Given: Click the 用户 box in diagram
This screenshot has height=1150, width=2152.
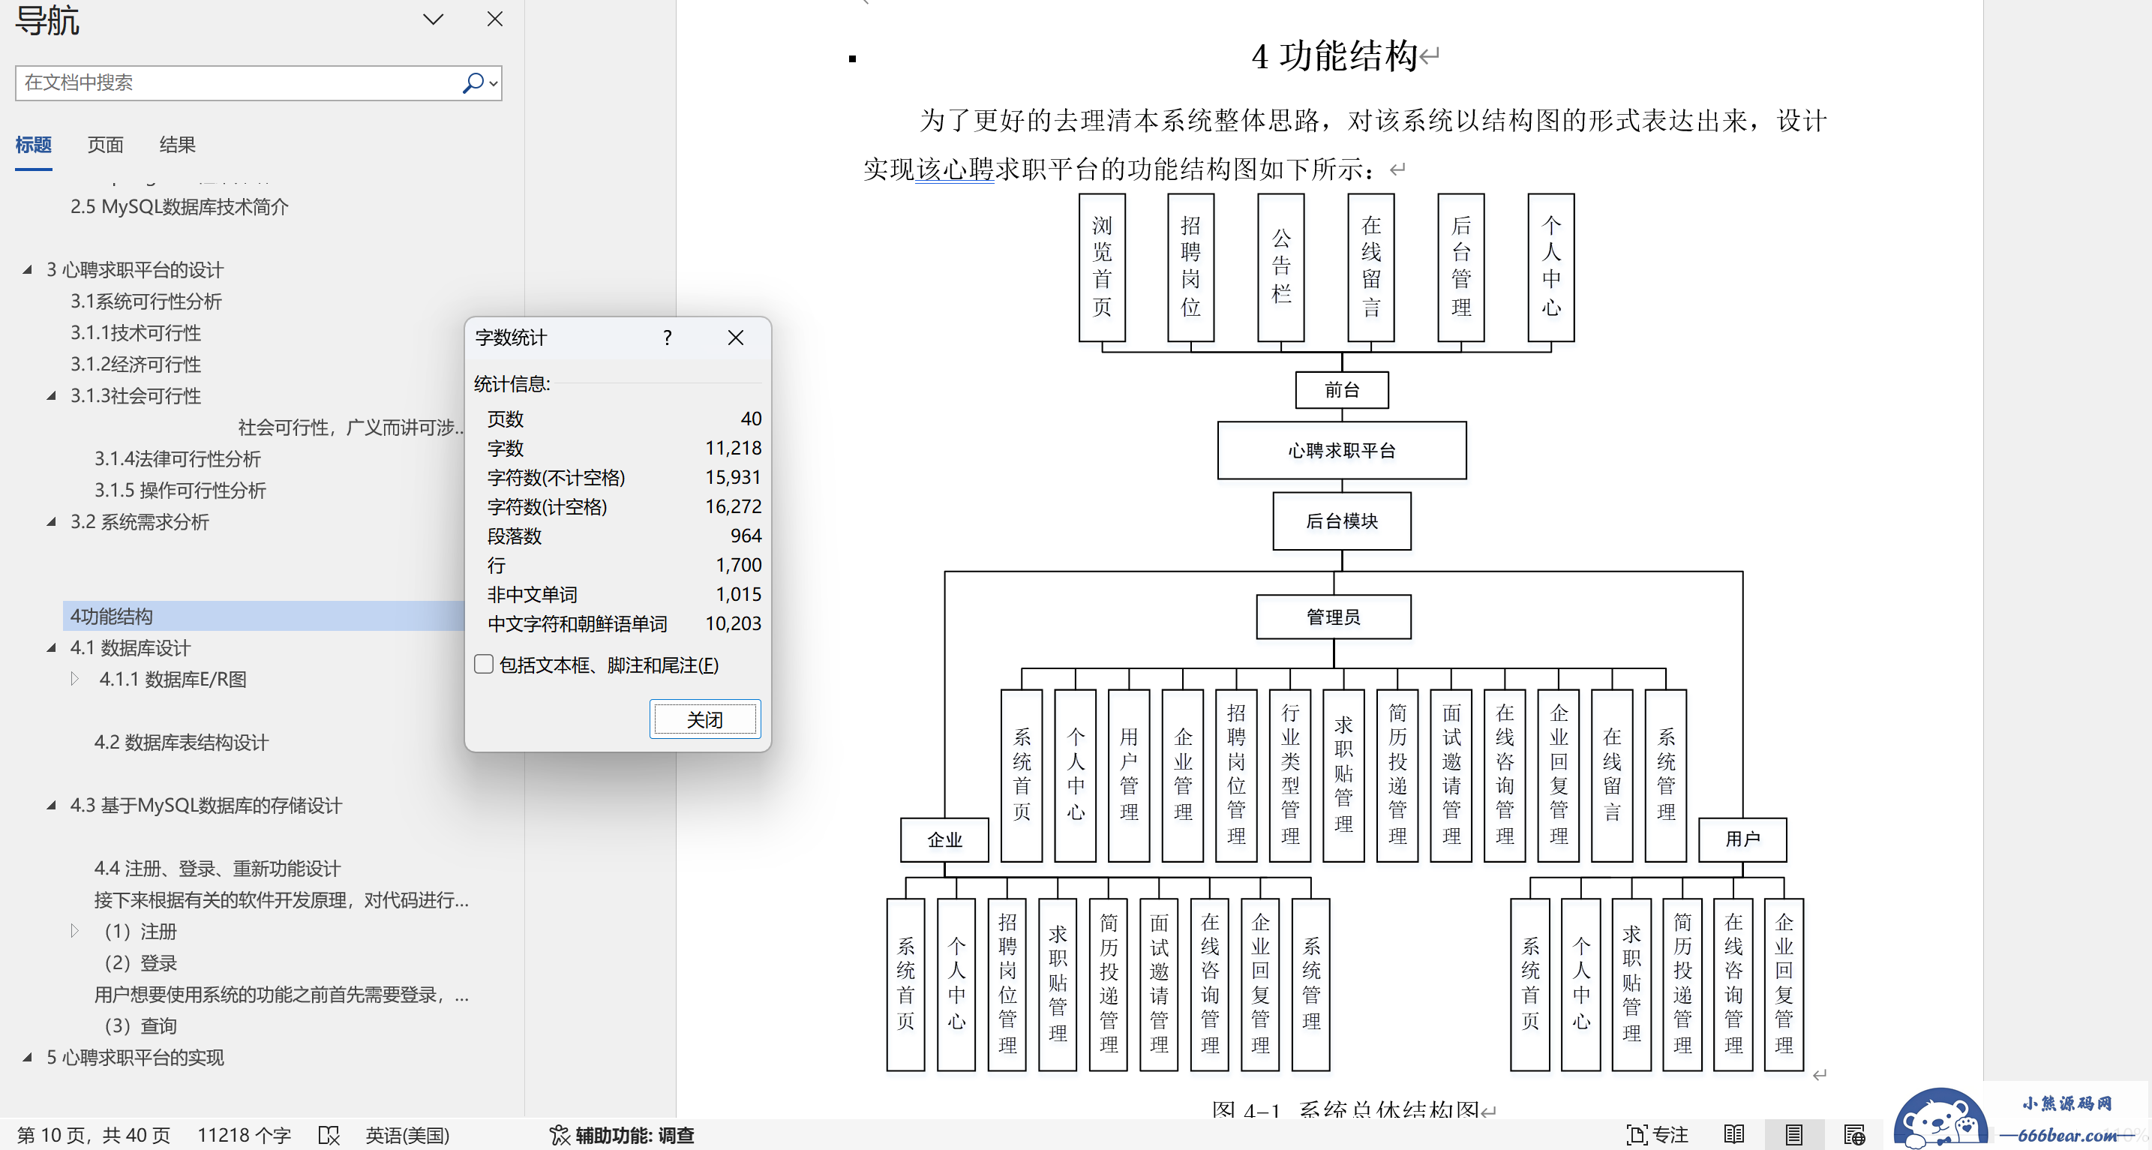Looking at the screenshot, I should click(x=1742, y=839).
